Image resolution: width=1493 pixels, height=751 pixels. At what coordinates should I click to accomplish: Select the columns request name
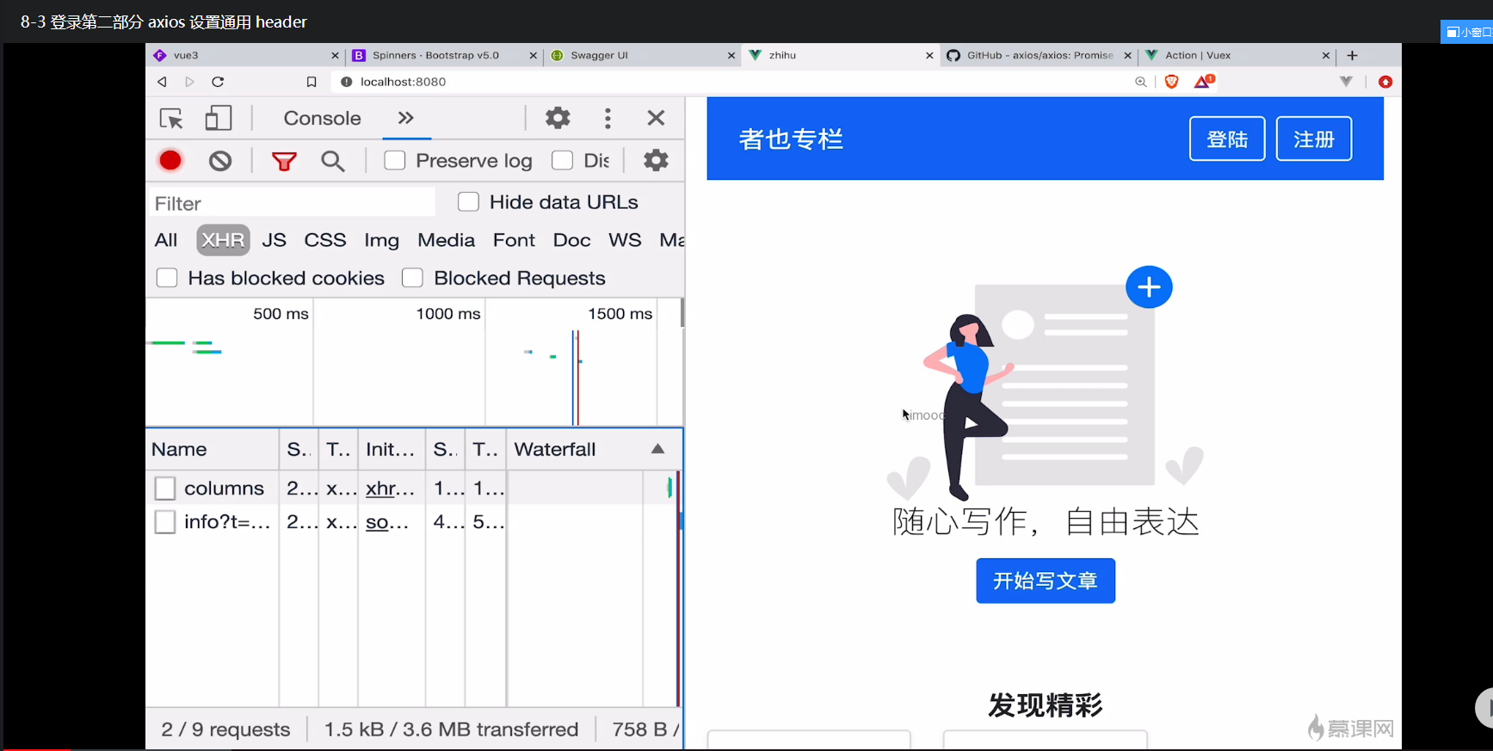[224, 489]
